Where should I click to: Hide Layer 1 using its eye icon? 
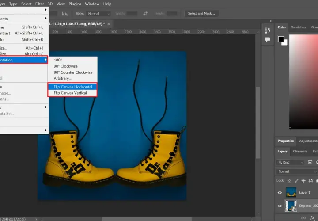coord(280,193)
